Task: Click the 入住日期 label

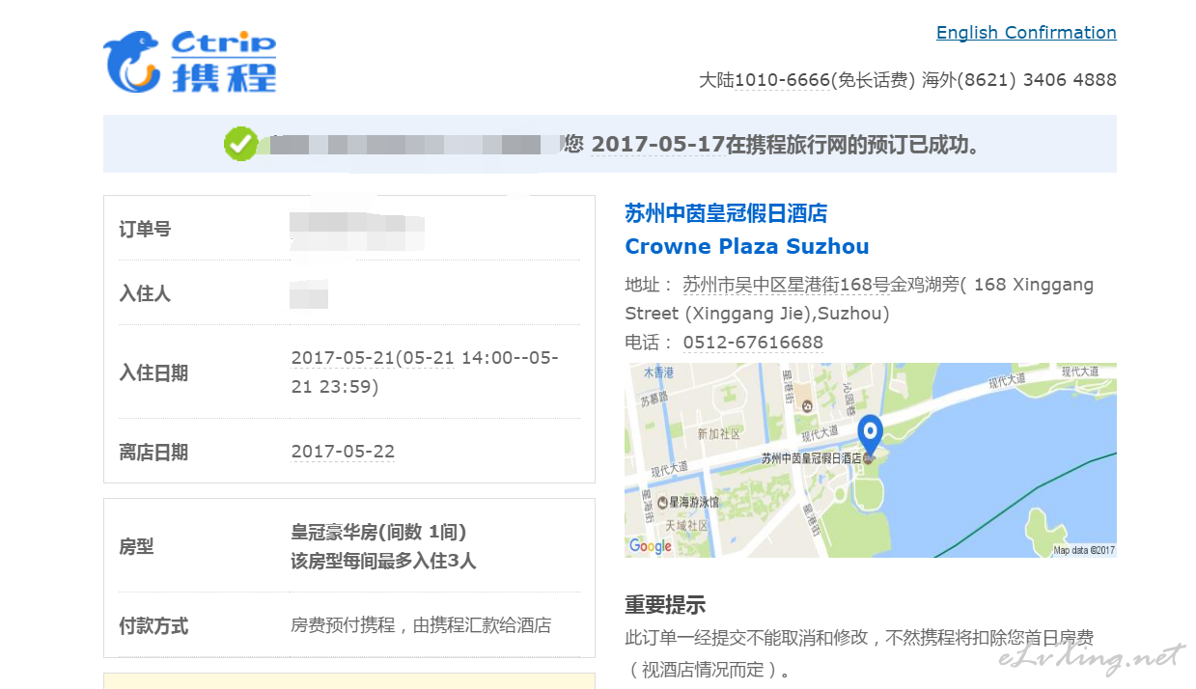Action: point(153,373)
